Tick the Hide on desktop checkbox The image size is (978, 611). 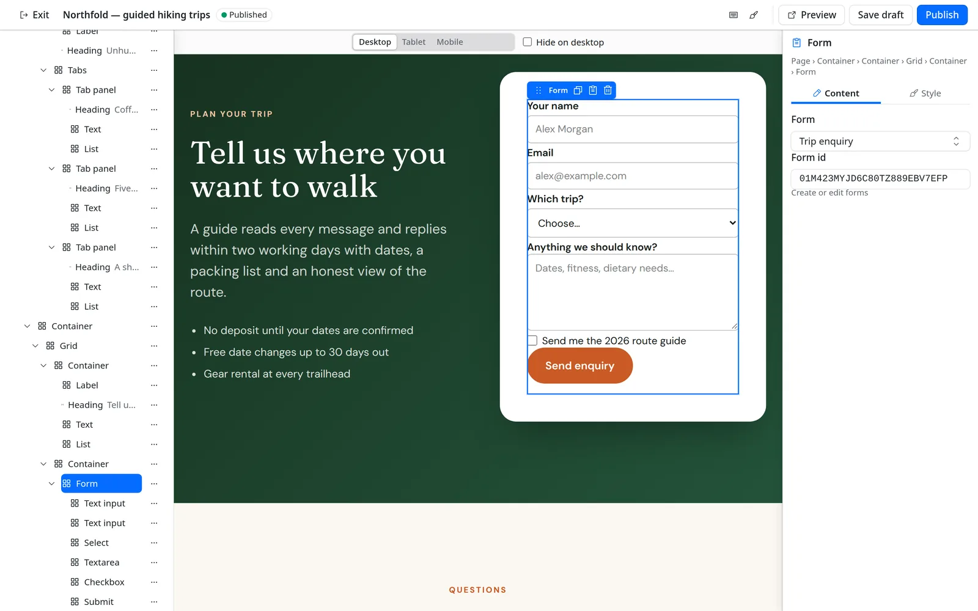(x=528, y=42)
